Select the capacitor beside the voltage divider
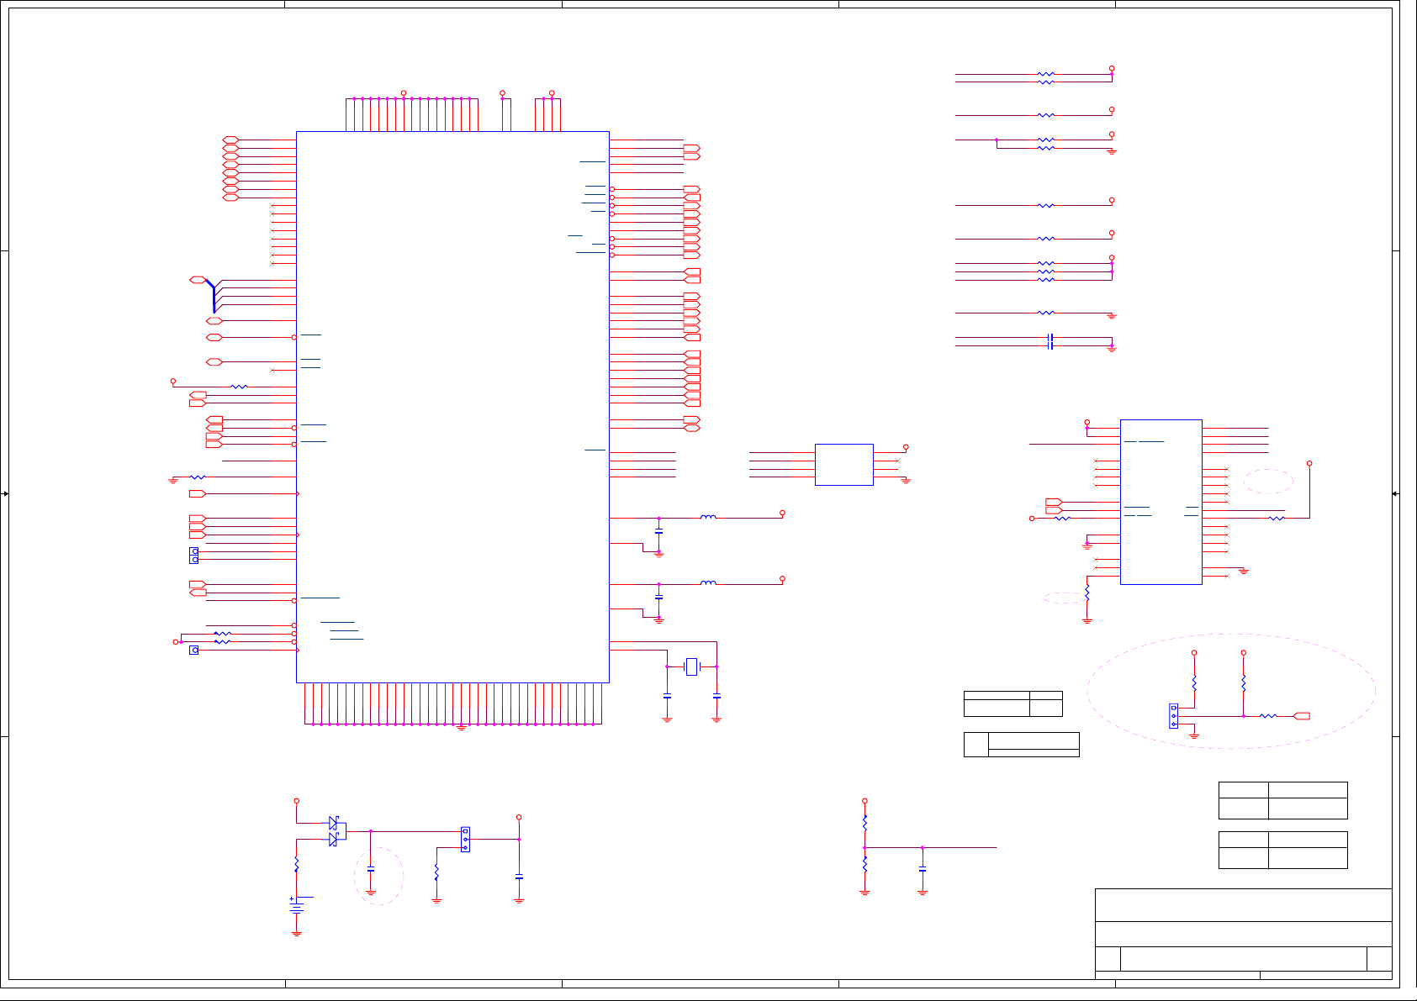1417x1001 pixels. [923, 870]
